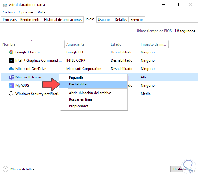Open the Historial de aplicaciones tab
This screenshot has height=176, width=198.
[x=63, y=20]
